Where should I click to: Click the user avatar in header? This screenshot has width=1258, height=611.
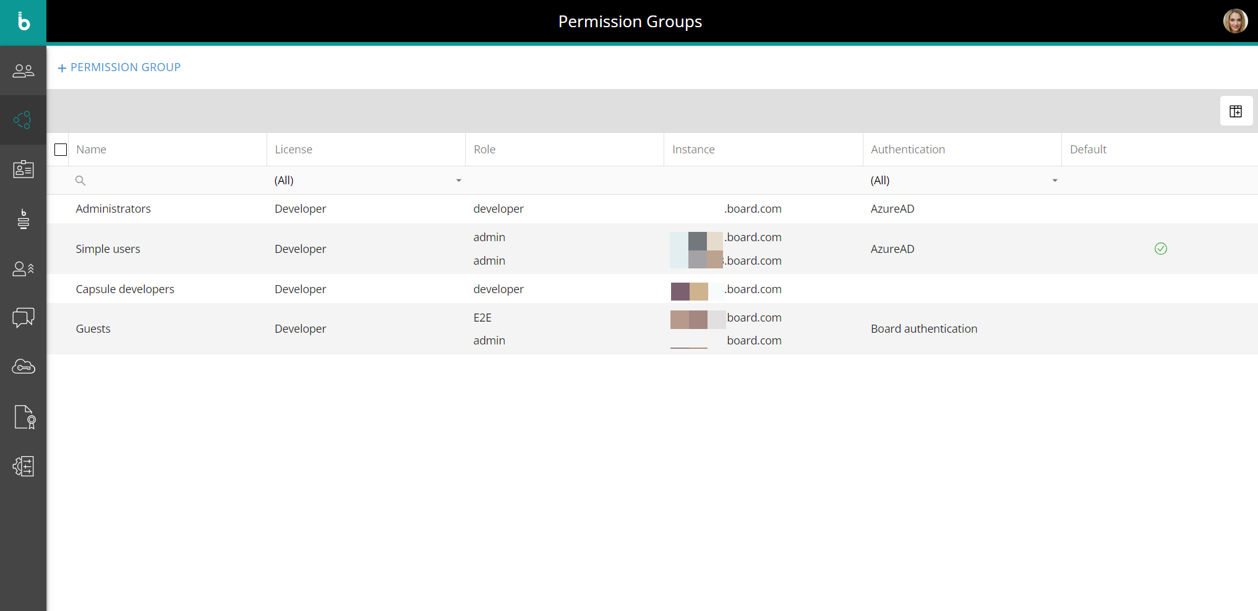(1235, 22)
